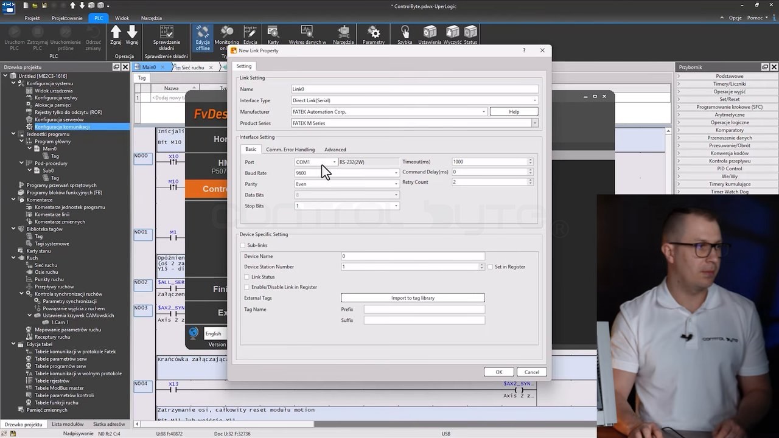Switch to Lista modułów bottom tab
The image size is (779, 438).
(x=68, y=424)
